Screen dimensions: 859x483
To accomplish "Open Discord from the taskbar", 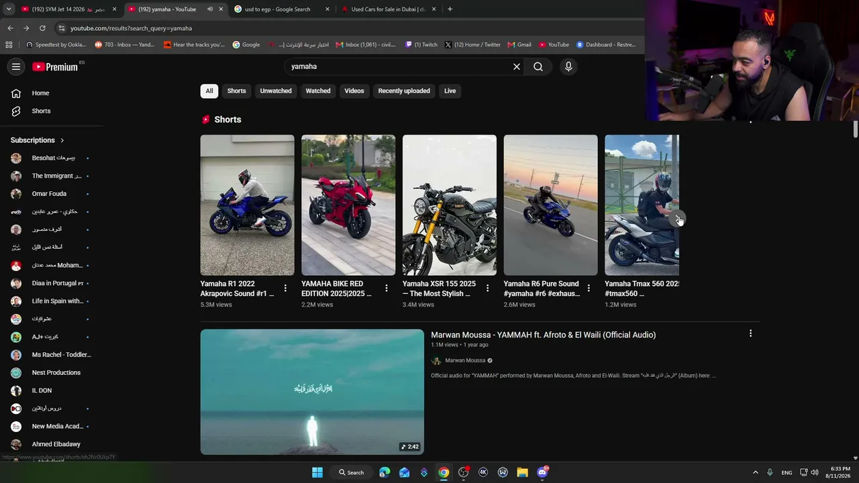I will coord(542,472).
